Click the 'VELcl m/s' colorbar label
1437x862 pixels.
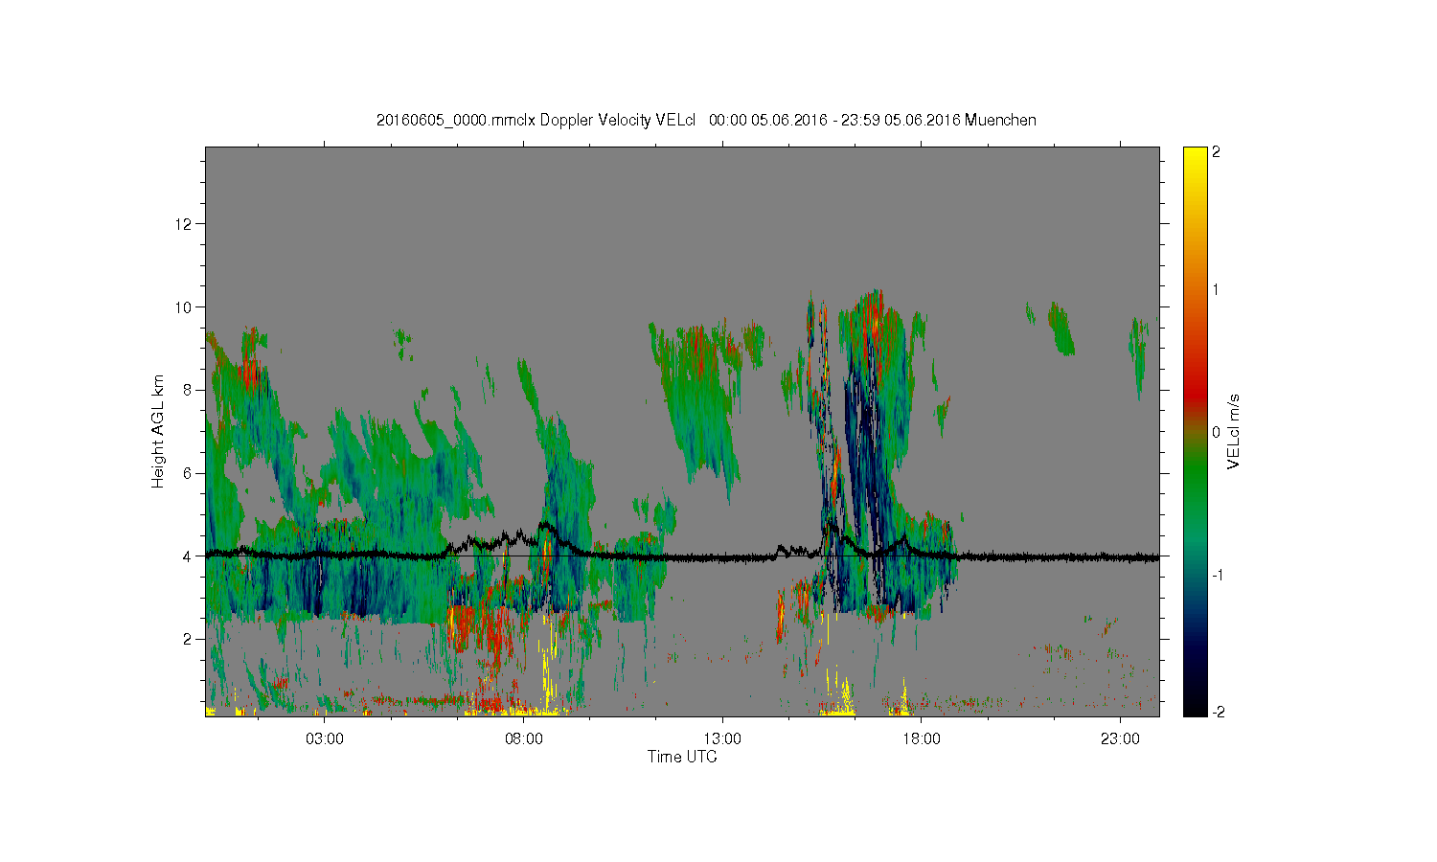[x=1234, y=431]
